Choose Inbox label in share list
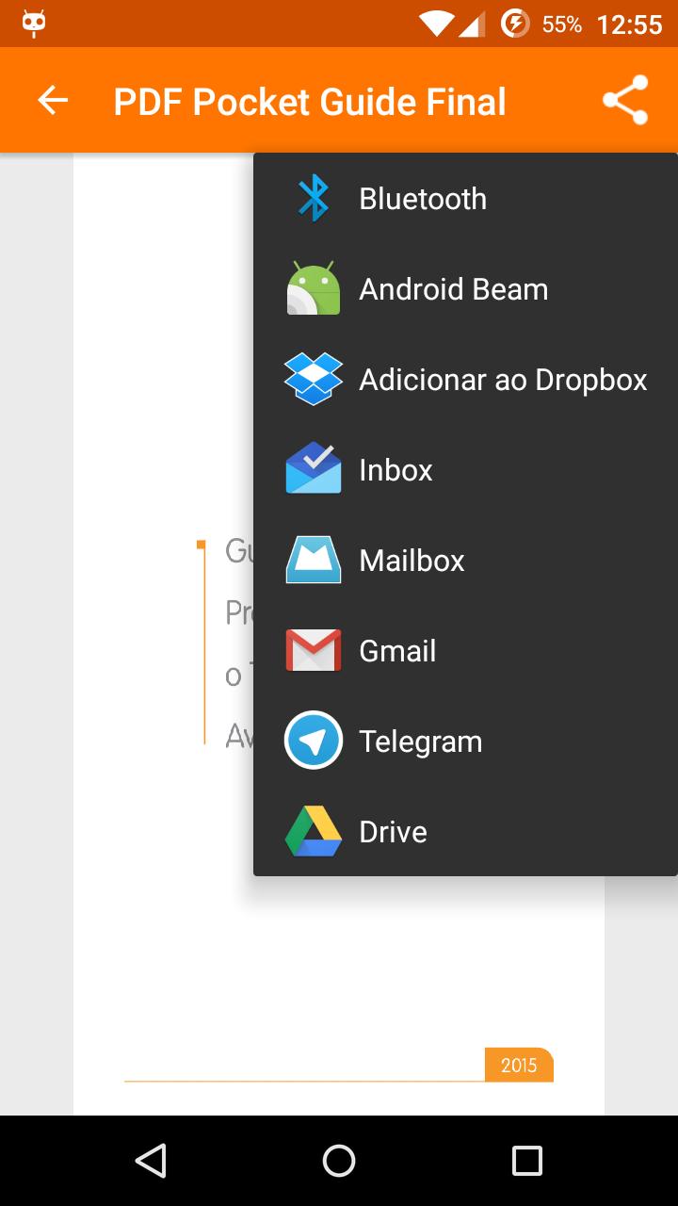The height and width of the screenshot is (1206, 678). [x=395, y=470]
